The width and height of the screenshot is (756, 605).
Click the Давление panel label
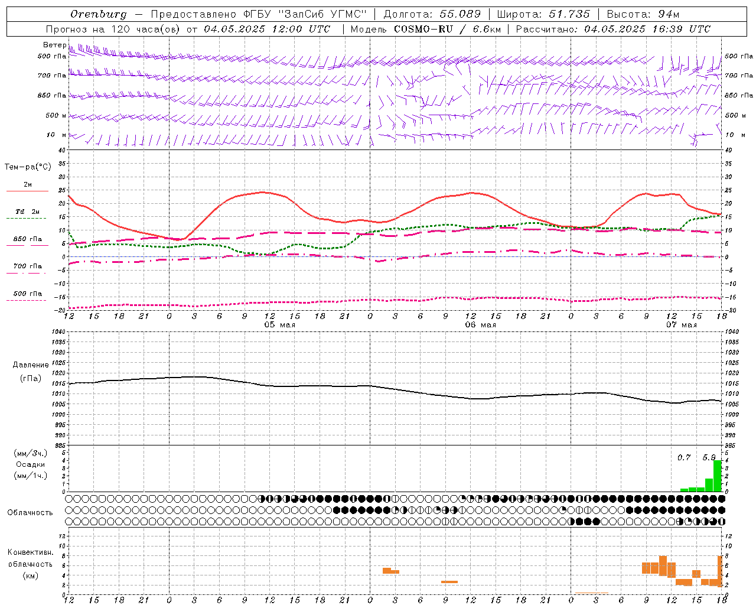pos(31,365)
